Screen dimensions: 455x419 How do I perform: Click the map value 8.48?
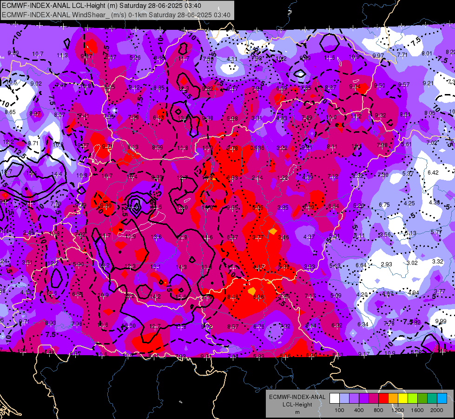click(x=233, y=297)
